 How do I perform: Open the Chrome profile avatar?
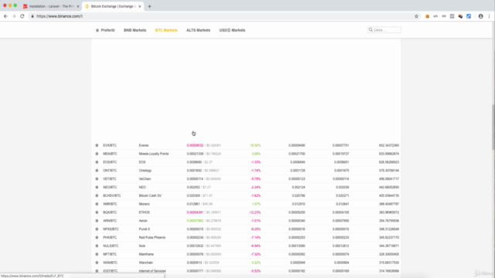tap(481, 16)
